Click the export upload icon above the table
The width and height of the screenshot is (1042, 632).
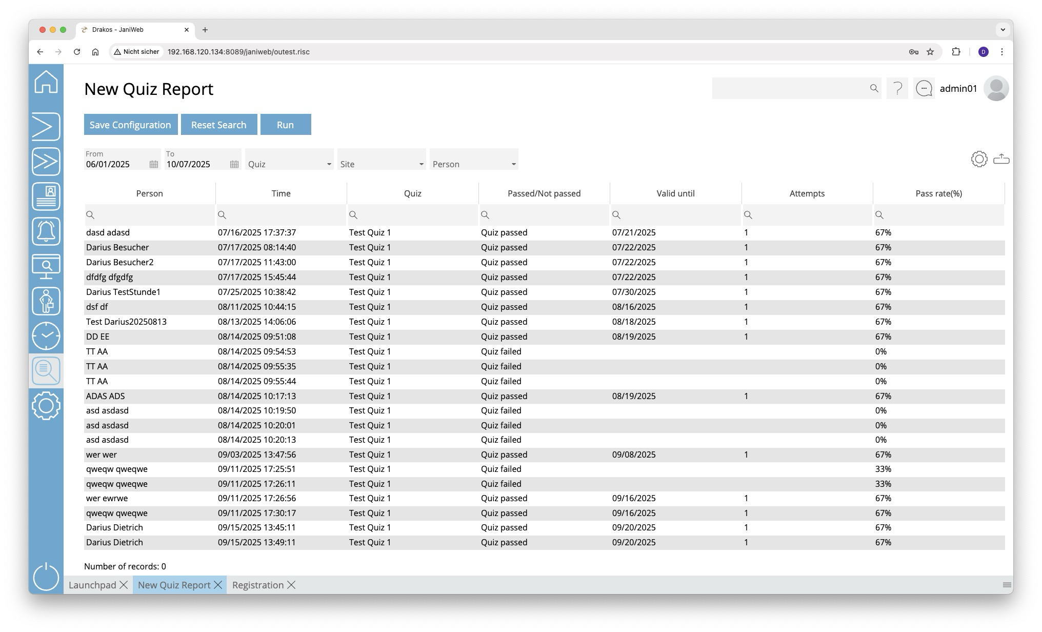(1001, 159)
